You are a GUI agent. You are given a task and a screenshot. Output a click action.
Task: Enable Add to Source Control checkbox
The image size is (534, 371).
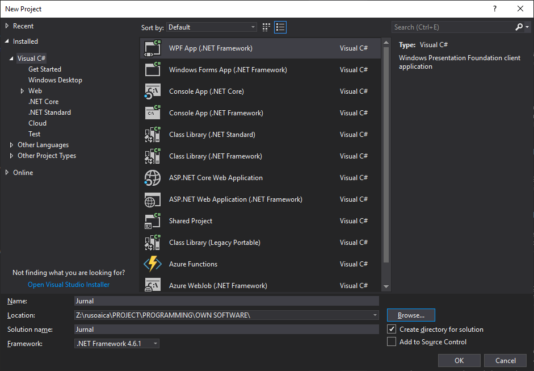click(x=392, y=342)
